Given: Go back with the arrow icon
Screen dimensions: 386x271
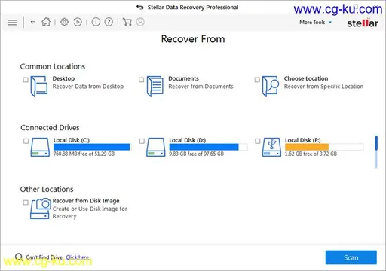Looking at the screenshot, I should 33,22.
